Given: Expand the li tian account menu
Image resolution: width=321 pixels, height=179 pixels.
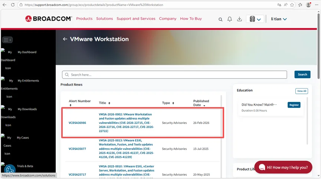Looking at the screenshot, I should click(279, 19).
